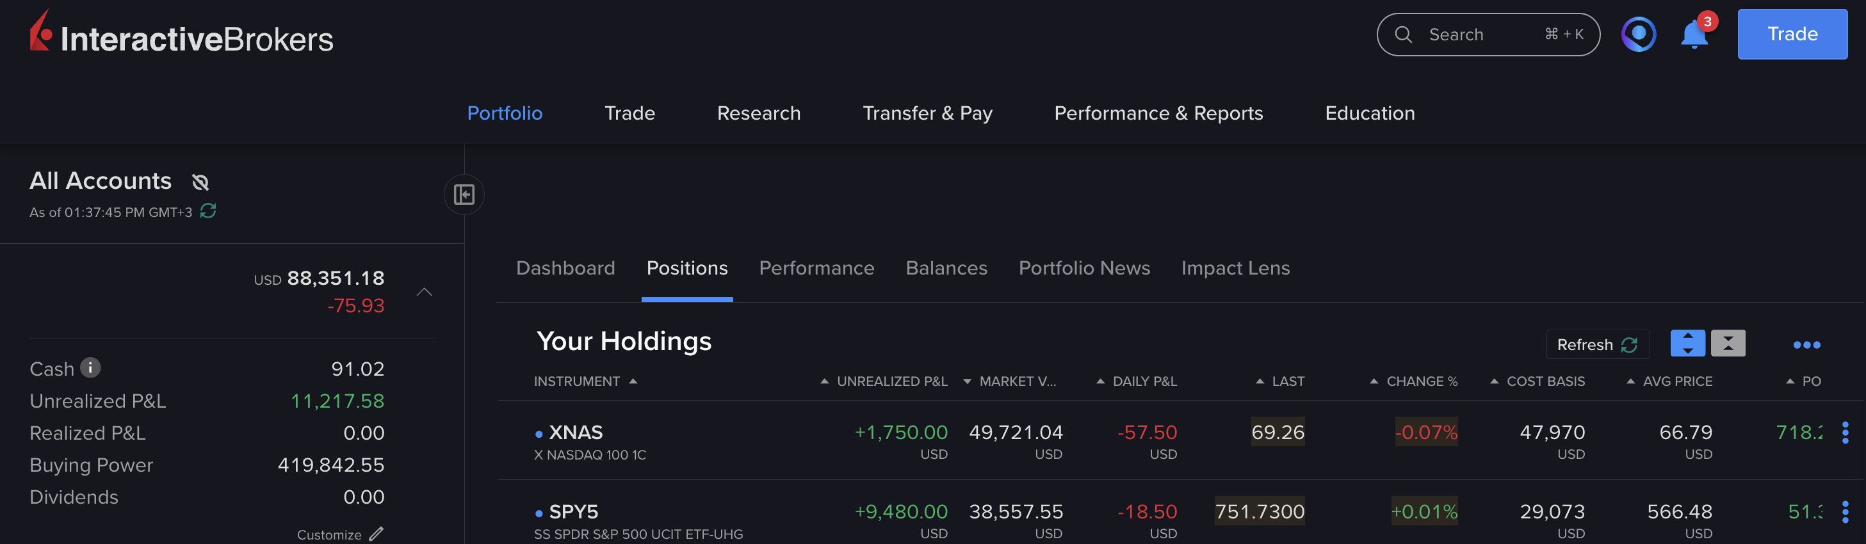Open the Impact Lens tab
Screen dimensions: 1866x544
pyautogui.click(x=1235, y=268)
